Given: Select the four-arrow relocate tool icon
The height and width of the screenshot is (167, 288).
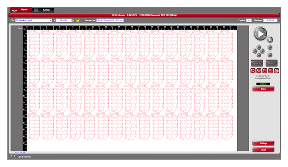Looking at the screenshot, I should pos(265,71).
